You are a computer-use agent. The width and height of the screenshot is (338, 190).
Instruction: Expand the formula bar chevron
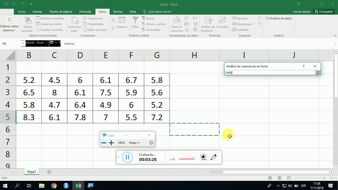point(335,44)
